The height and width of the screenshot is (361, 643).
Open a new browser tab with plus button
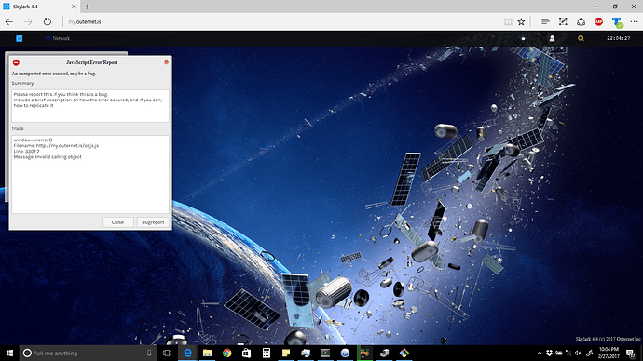[87, 7]
